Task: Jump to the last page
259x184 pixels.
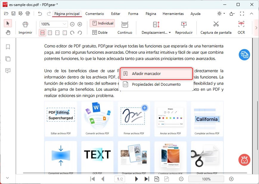Action: tap(147, 179)
